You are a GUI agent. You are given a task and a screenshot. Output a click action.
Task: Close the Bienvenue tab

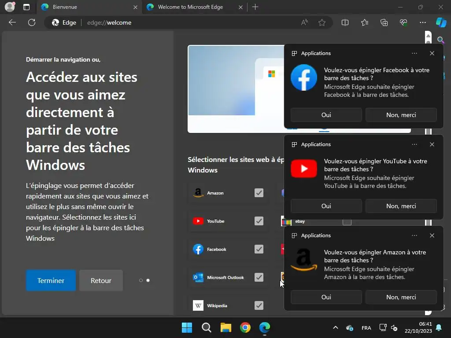click(x=135, y=7)
